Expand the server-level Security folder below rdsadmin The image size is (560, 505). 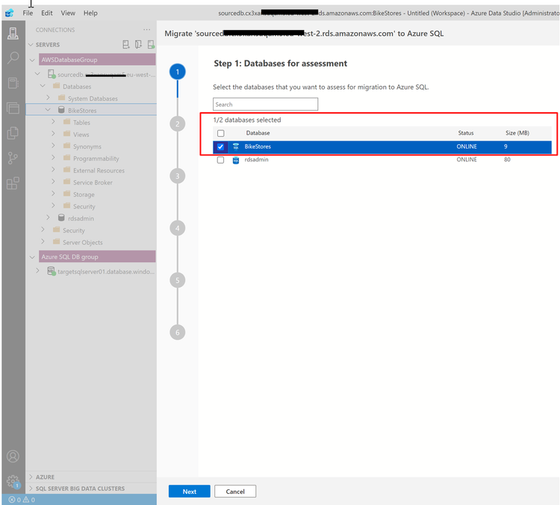click(x=43, y=229)
